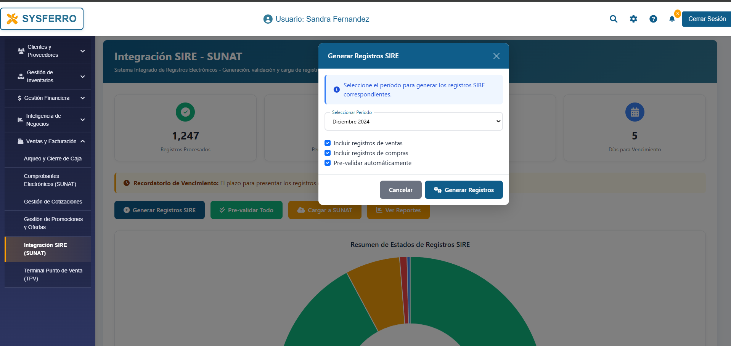Open Terminal Punto de Venta (TPV)

(x=48, y=275)
